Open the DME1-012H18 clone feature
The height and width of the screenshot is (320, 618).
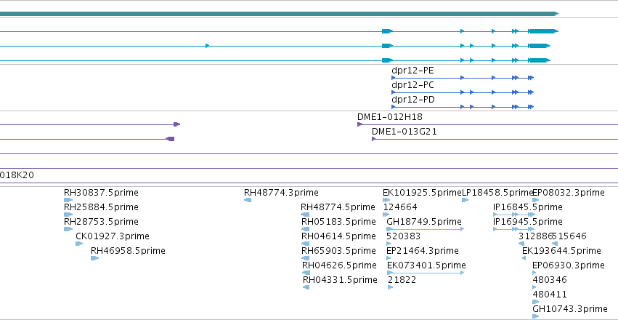(x=487, y=124)
